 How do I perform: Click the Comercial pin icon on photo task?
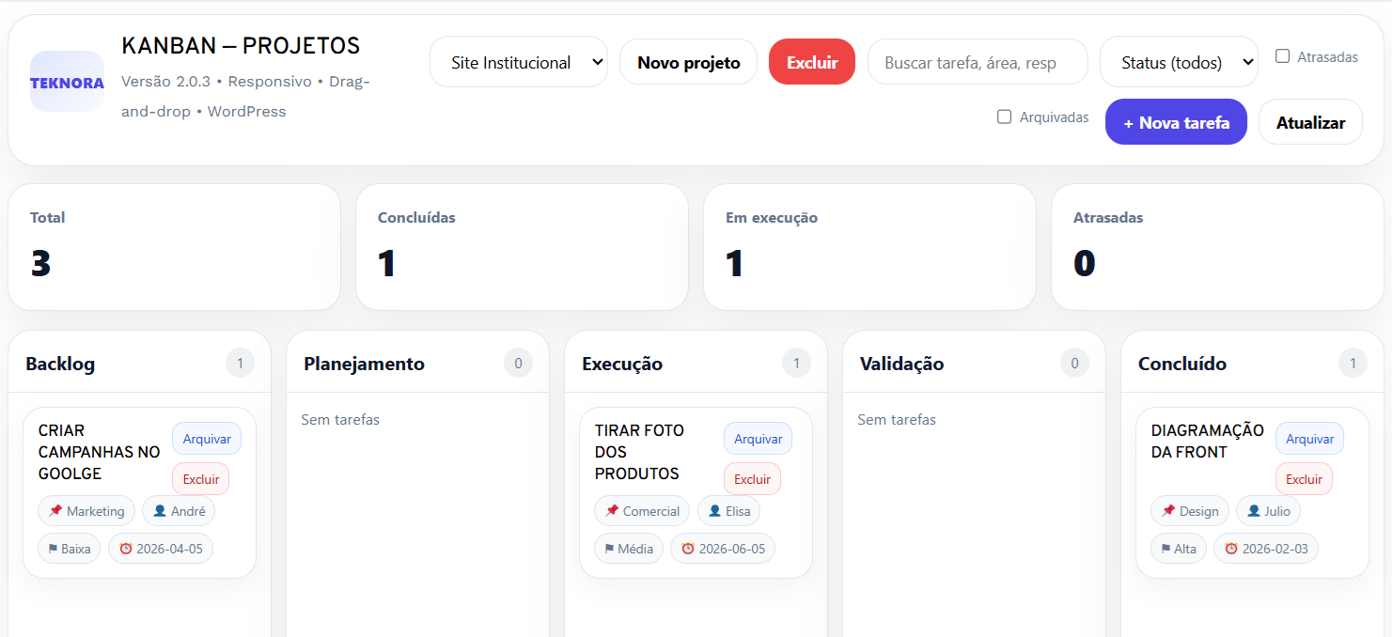(x=611, y=510)
